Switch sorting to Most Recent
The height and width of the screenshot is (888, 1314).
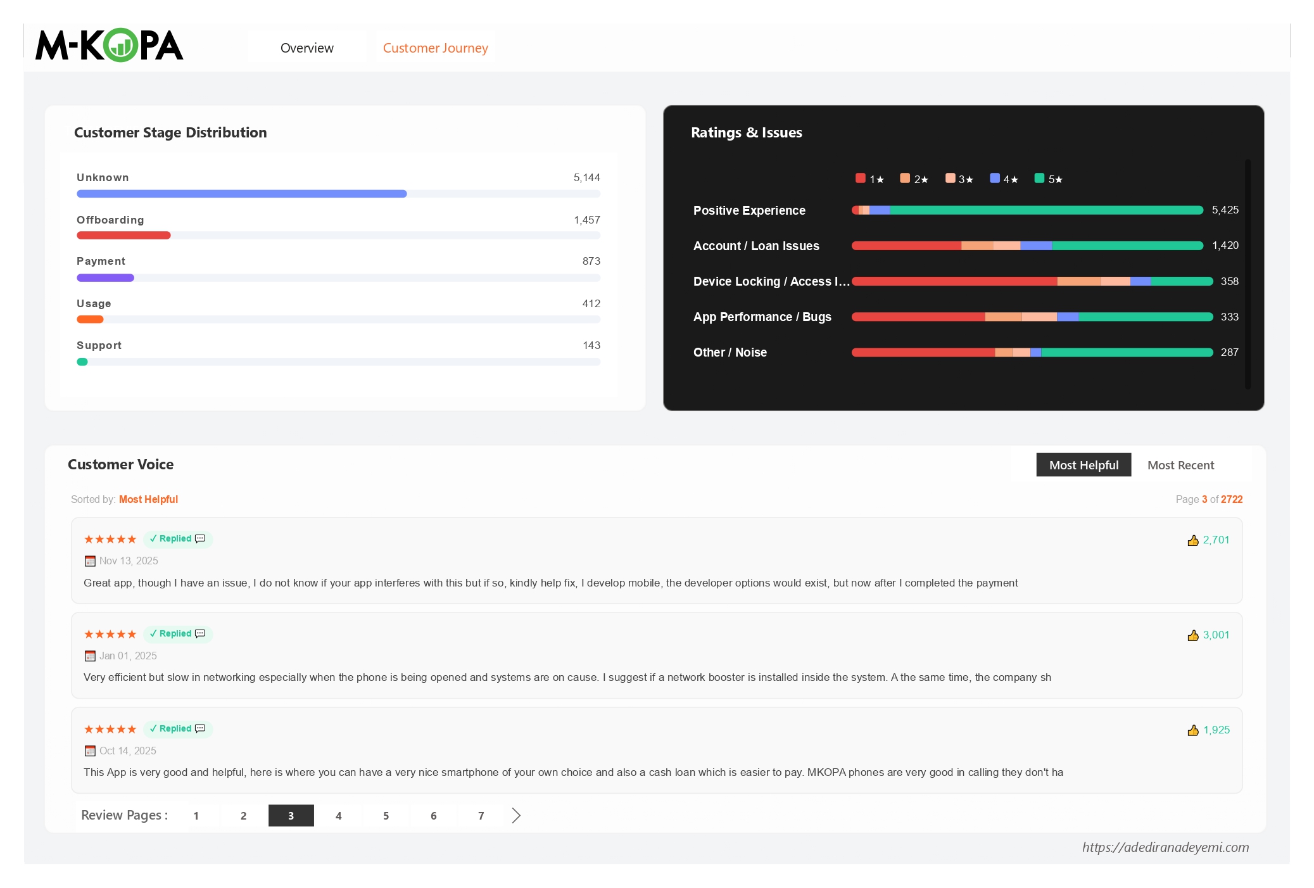point(1180,464)
